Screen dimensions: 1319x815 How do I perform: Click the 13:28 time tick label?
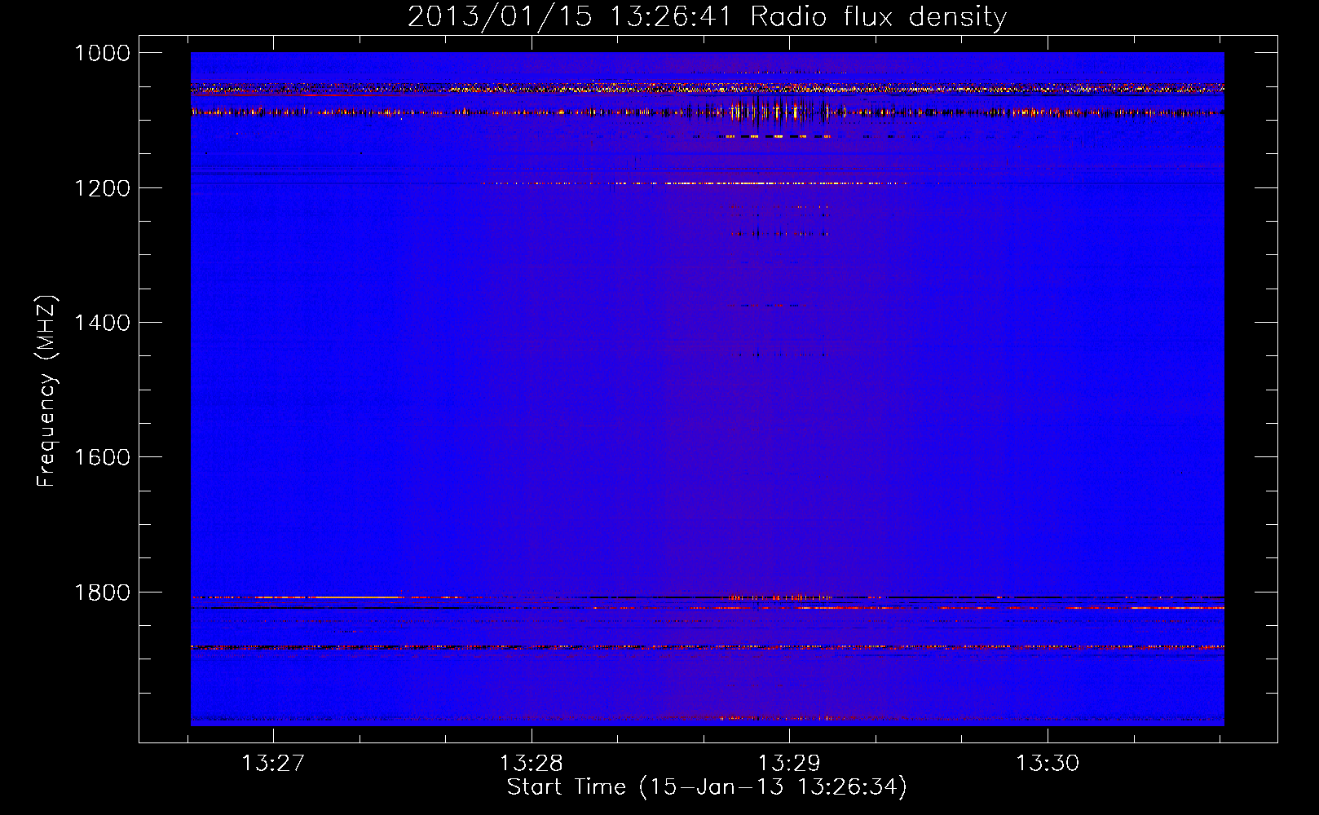(x=532, y=763)
